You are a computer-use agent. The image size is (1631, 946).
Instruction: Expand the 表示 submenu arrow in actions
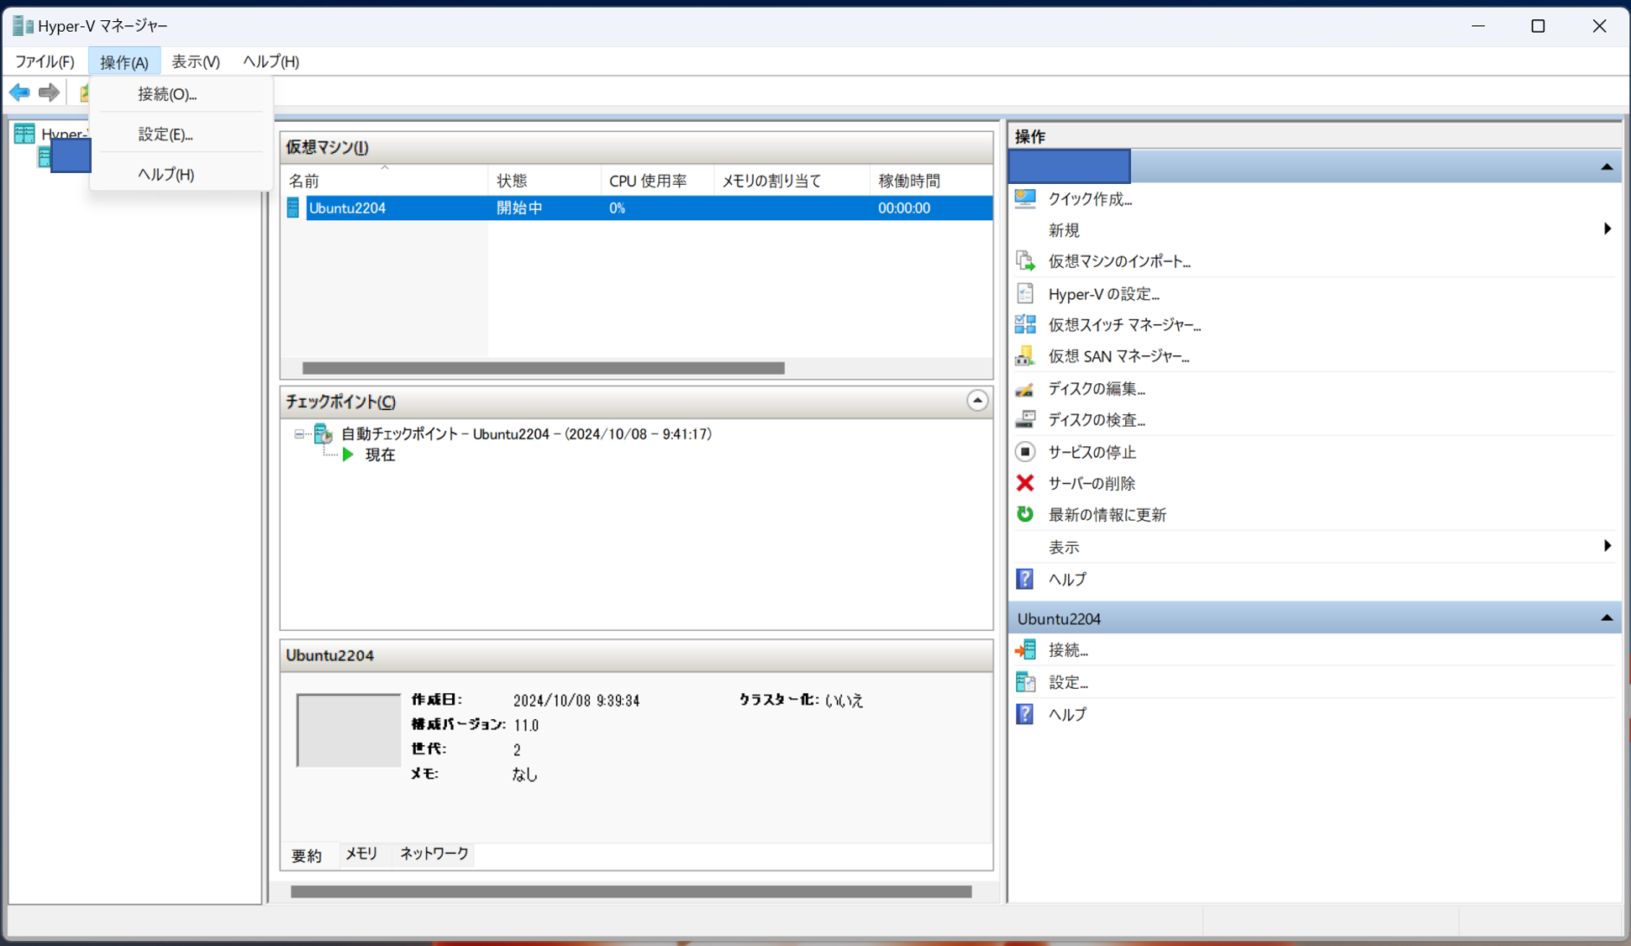[x=1607, y=546]
